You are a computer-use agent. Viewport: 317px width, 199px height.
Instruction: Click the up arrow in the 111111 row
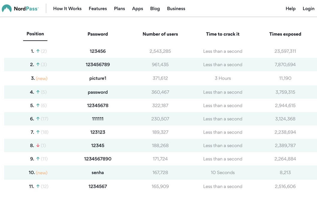pos(38,119)
